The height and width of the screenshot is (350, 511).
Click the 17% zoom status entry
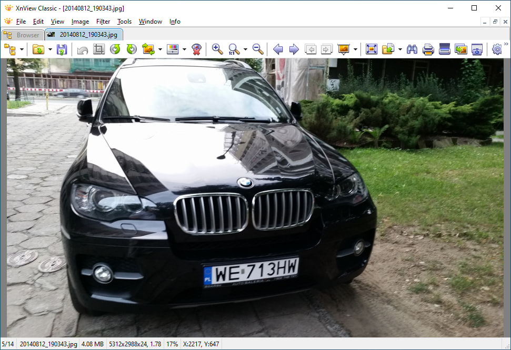[x=172, y=344]
